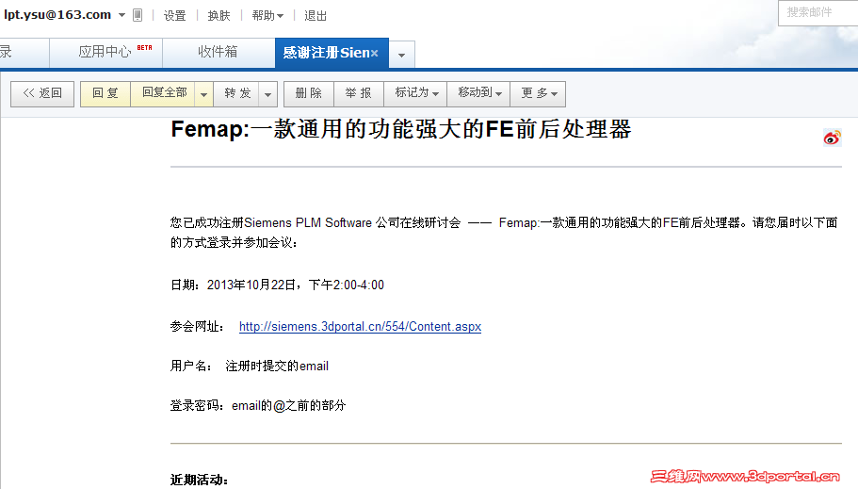Click the 近期活动 heading
The width and height of the screenshot is (858, 489).
pos(199,480)
